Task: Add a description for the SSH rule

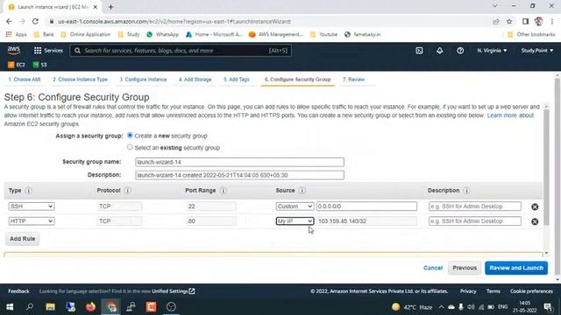Action: click(x=475, y=206)
